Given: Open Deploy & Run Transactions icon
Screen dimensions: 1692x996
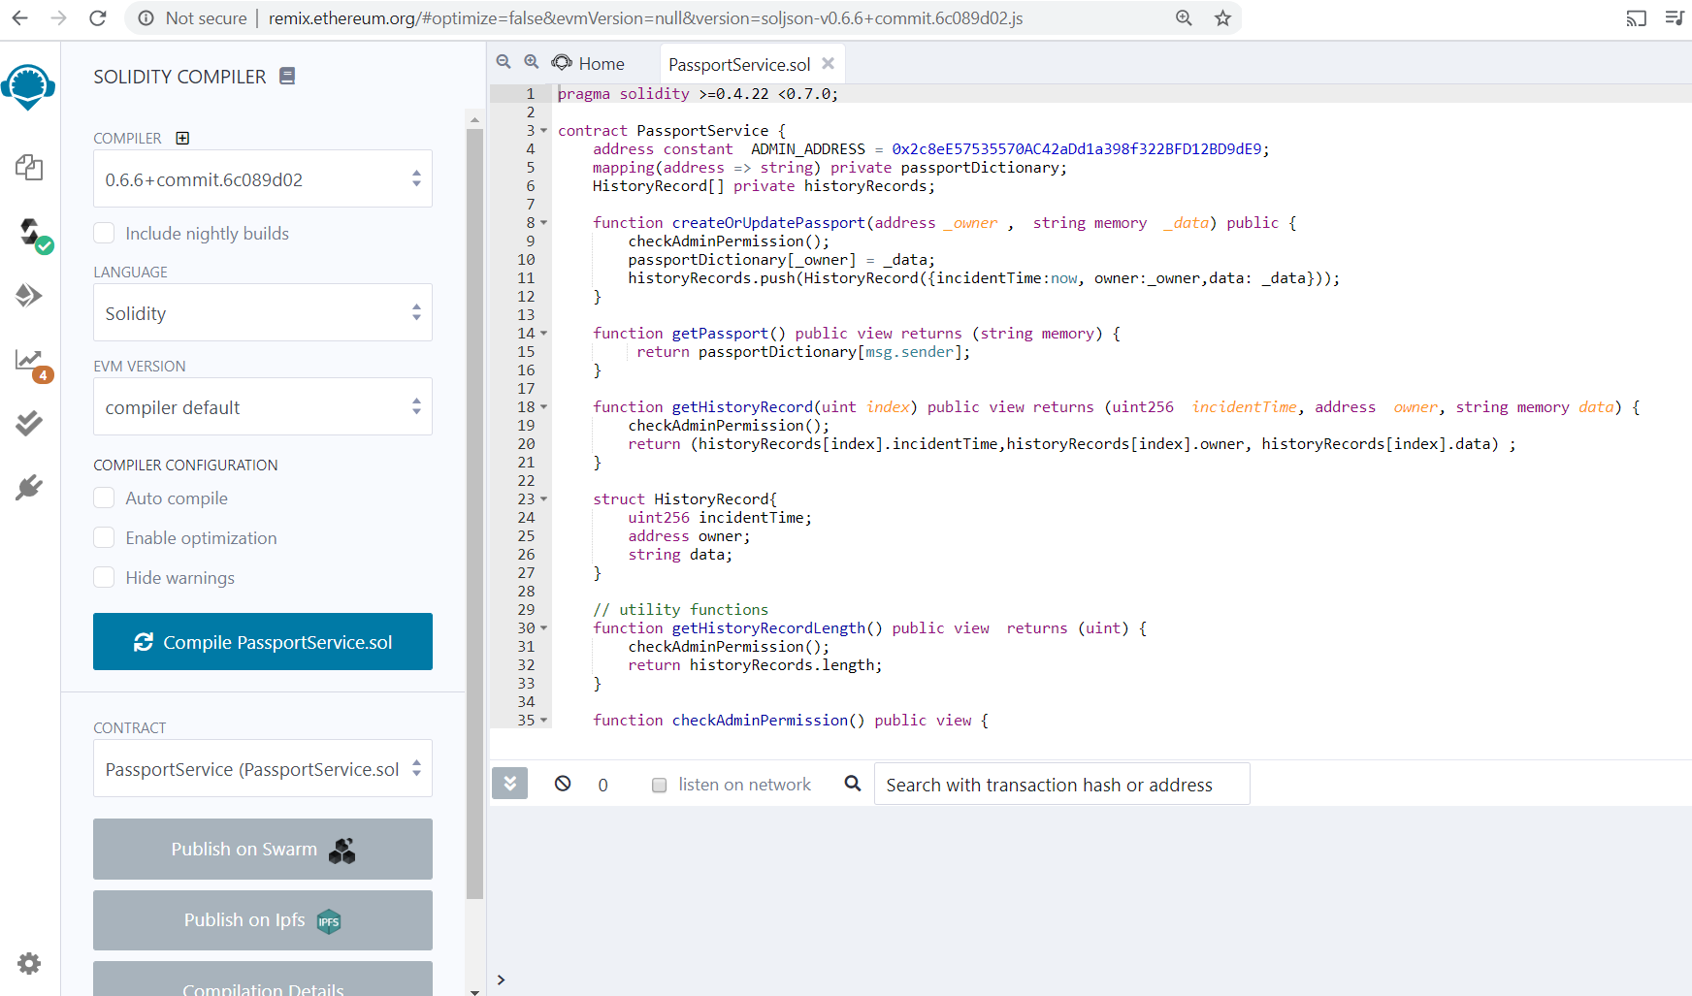Looking at the screenshot, I should (29, 295).
